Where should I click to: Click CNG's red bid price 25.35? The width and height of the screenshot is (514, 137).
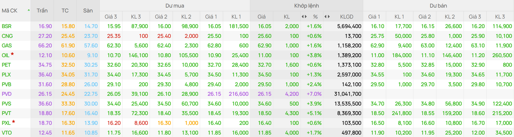coord(114,36)
